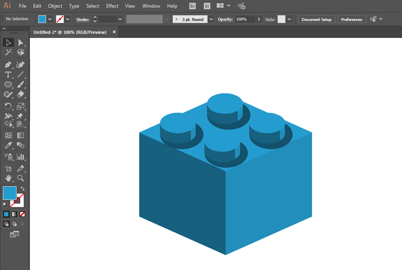The width and height of the screenshot is (402, 270).
Task: Open the Object menu
Action: [55, 6]
